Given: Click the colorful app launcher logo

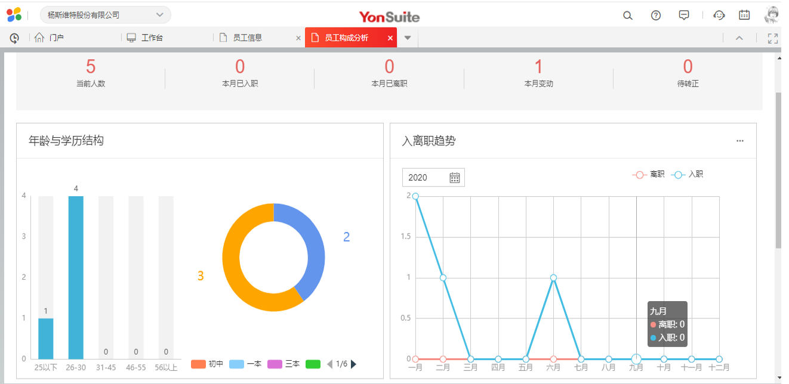Looking at the screenshot, I should point(14,14).
